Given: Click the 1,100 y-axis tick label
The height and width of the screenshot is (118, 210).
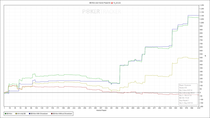Looking at the screenshot, I should click(202, 16).
